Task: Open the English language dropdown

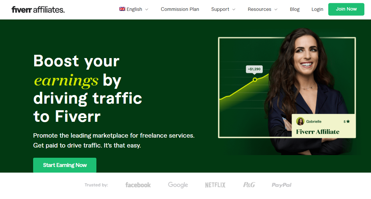Action: pyautogui.click(x=134, y=9)
